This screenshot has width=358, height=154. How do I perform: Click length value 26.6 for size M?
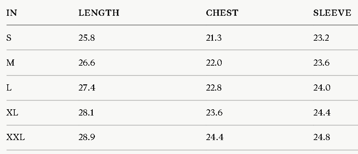87,63
